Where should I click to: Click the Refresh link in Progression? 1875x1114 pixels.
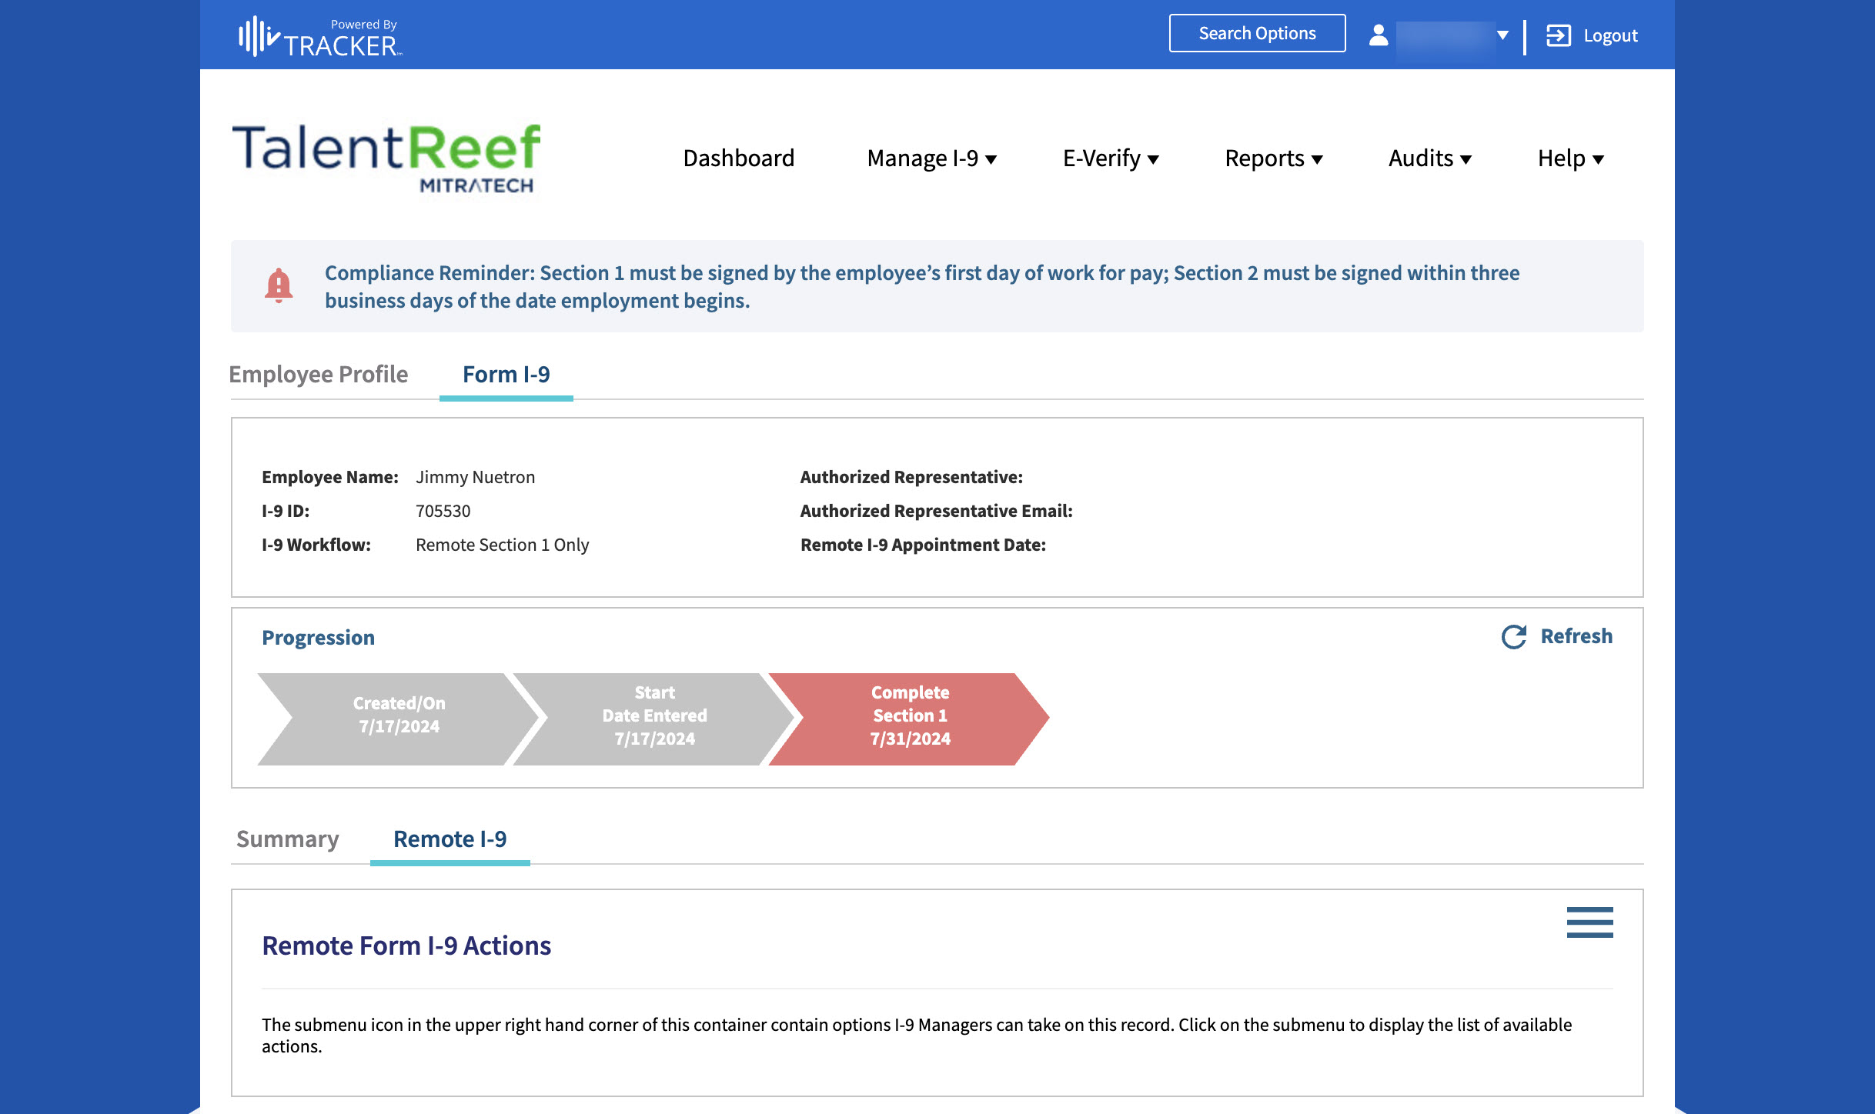pyautogui.click(x=1576, y=636)
